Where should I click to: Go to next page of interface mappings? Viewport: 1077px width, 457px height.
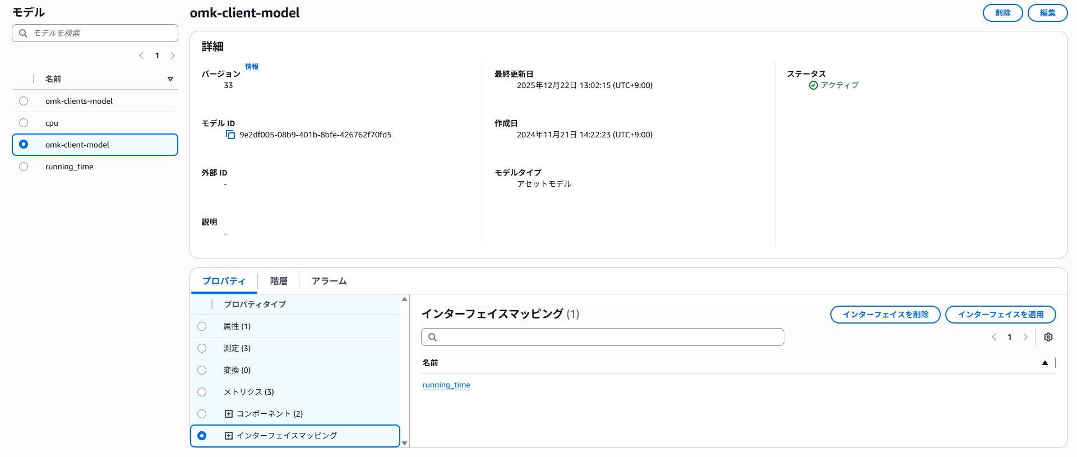click(1025, 337)
